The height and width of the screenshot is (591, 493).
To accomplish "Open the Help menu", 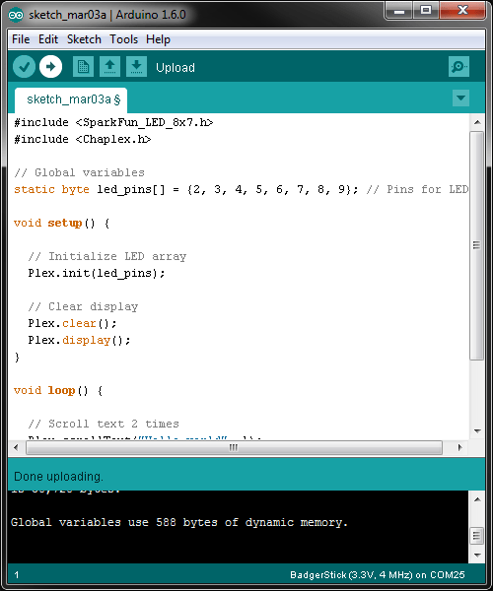I will (158, 39).
